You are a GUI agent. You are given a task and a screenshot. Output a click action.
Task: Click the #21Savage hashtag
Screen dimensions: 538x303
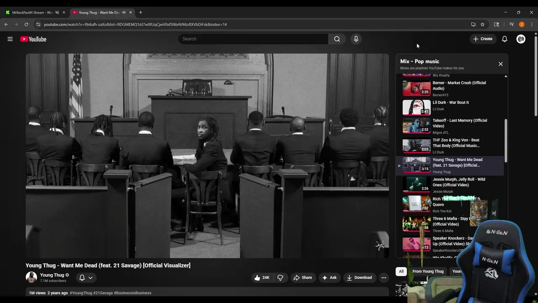(x=103, y=293)
